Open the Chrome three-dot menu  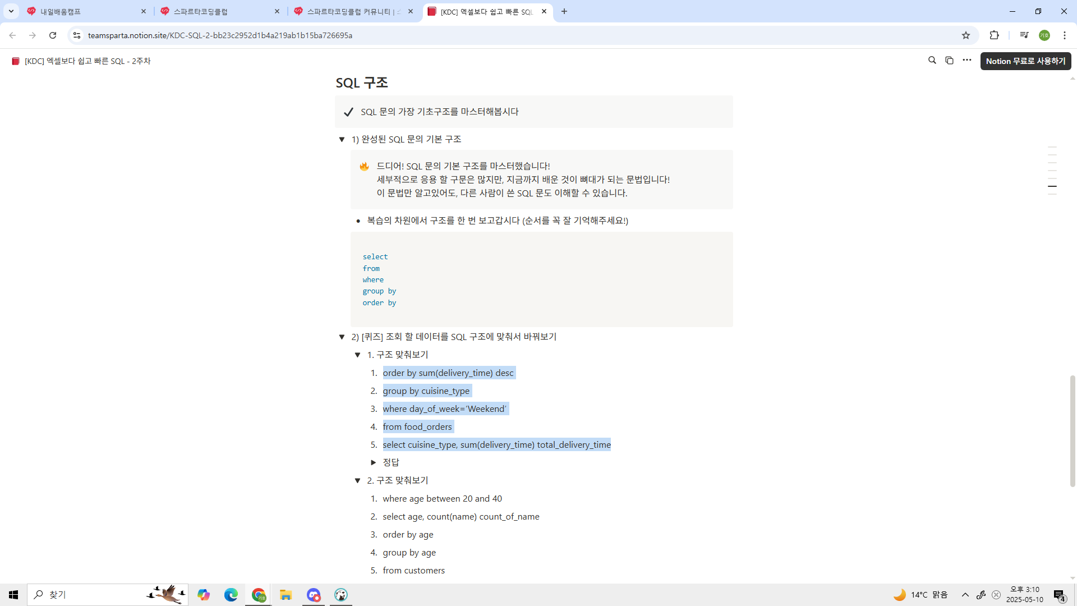tap(1065, 35)
